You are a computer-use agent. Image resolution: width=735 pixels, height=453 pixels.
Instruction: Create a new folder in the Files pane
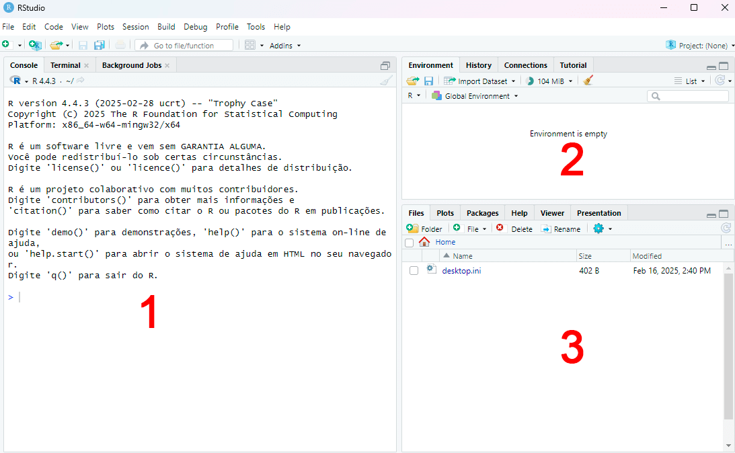[424, 229]
